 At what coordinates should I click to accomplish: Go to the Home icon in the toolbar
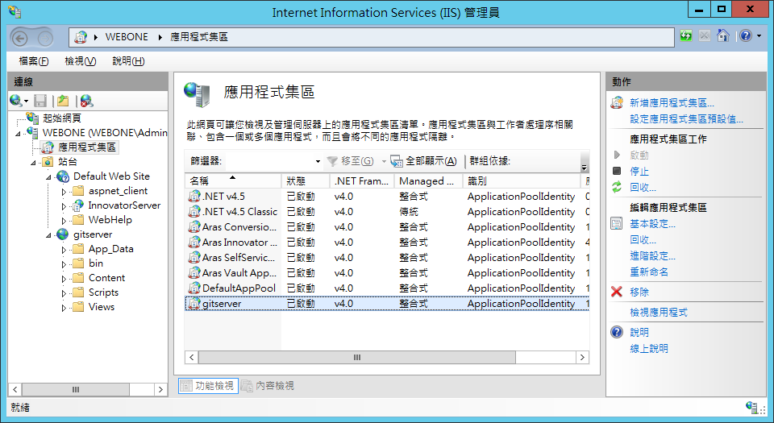pos(723,35)
